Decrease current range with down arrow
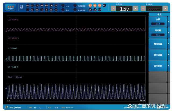This screenshot has height=112, width=172. 165,9
